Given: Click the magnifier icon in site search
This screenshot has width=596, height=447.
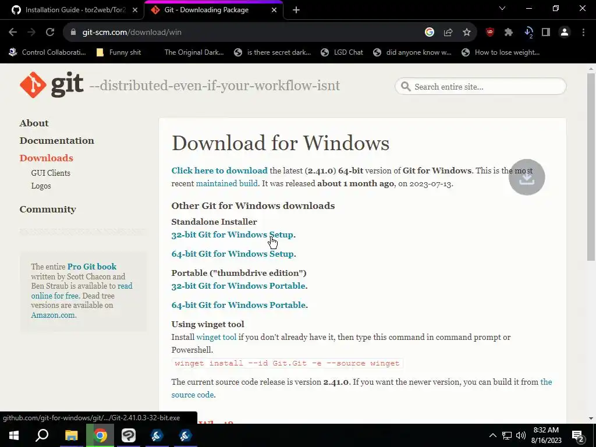Looking at the screenshot, I should tap(406, 87).
